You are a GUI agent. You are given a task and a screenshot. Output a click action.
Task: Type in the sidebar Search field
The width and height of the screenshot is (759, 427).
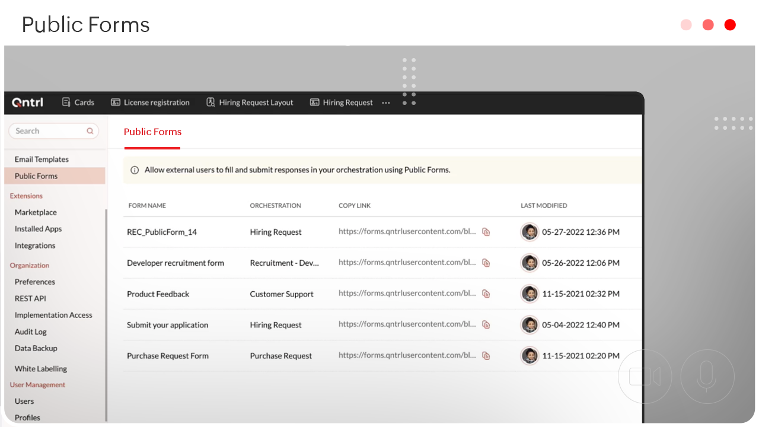[49, 131]
